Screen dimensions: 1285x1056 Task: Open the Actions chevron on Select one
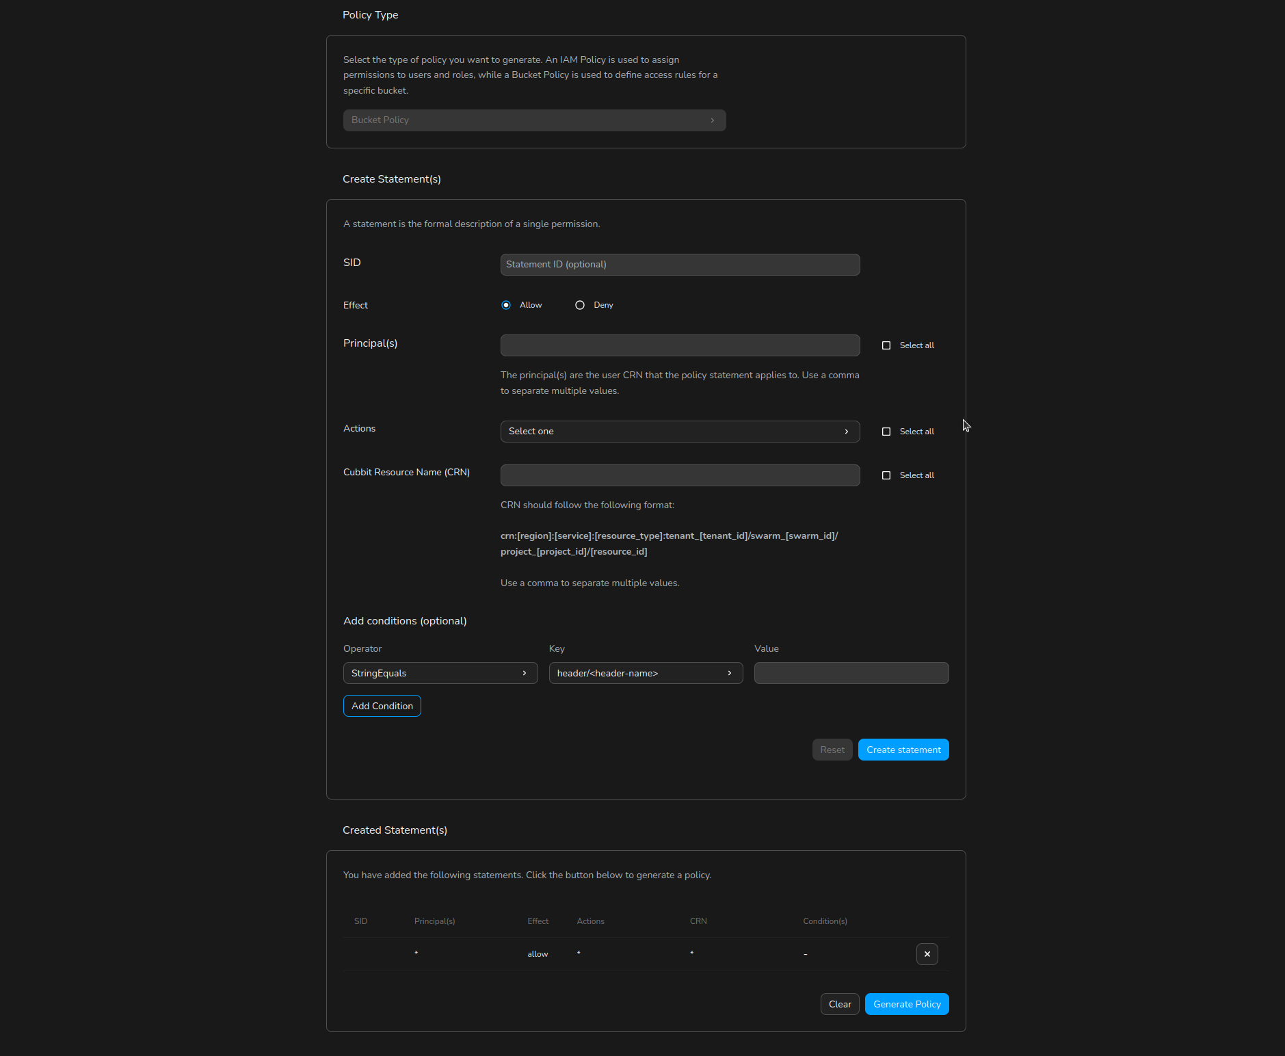pyautogui.click(x=847, y=432)
